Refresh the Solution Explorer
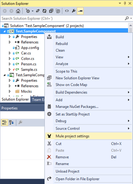This screenshot has height=184, width=133. click(44, 11)
